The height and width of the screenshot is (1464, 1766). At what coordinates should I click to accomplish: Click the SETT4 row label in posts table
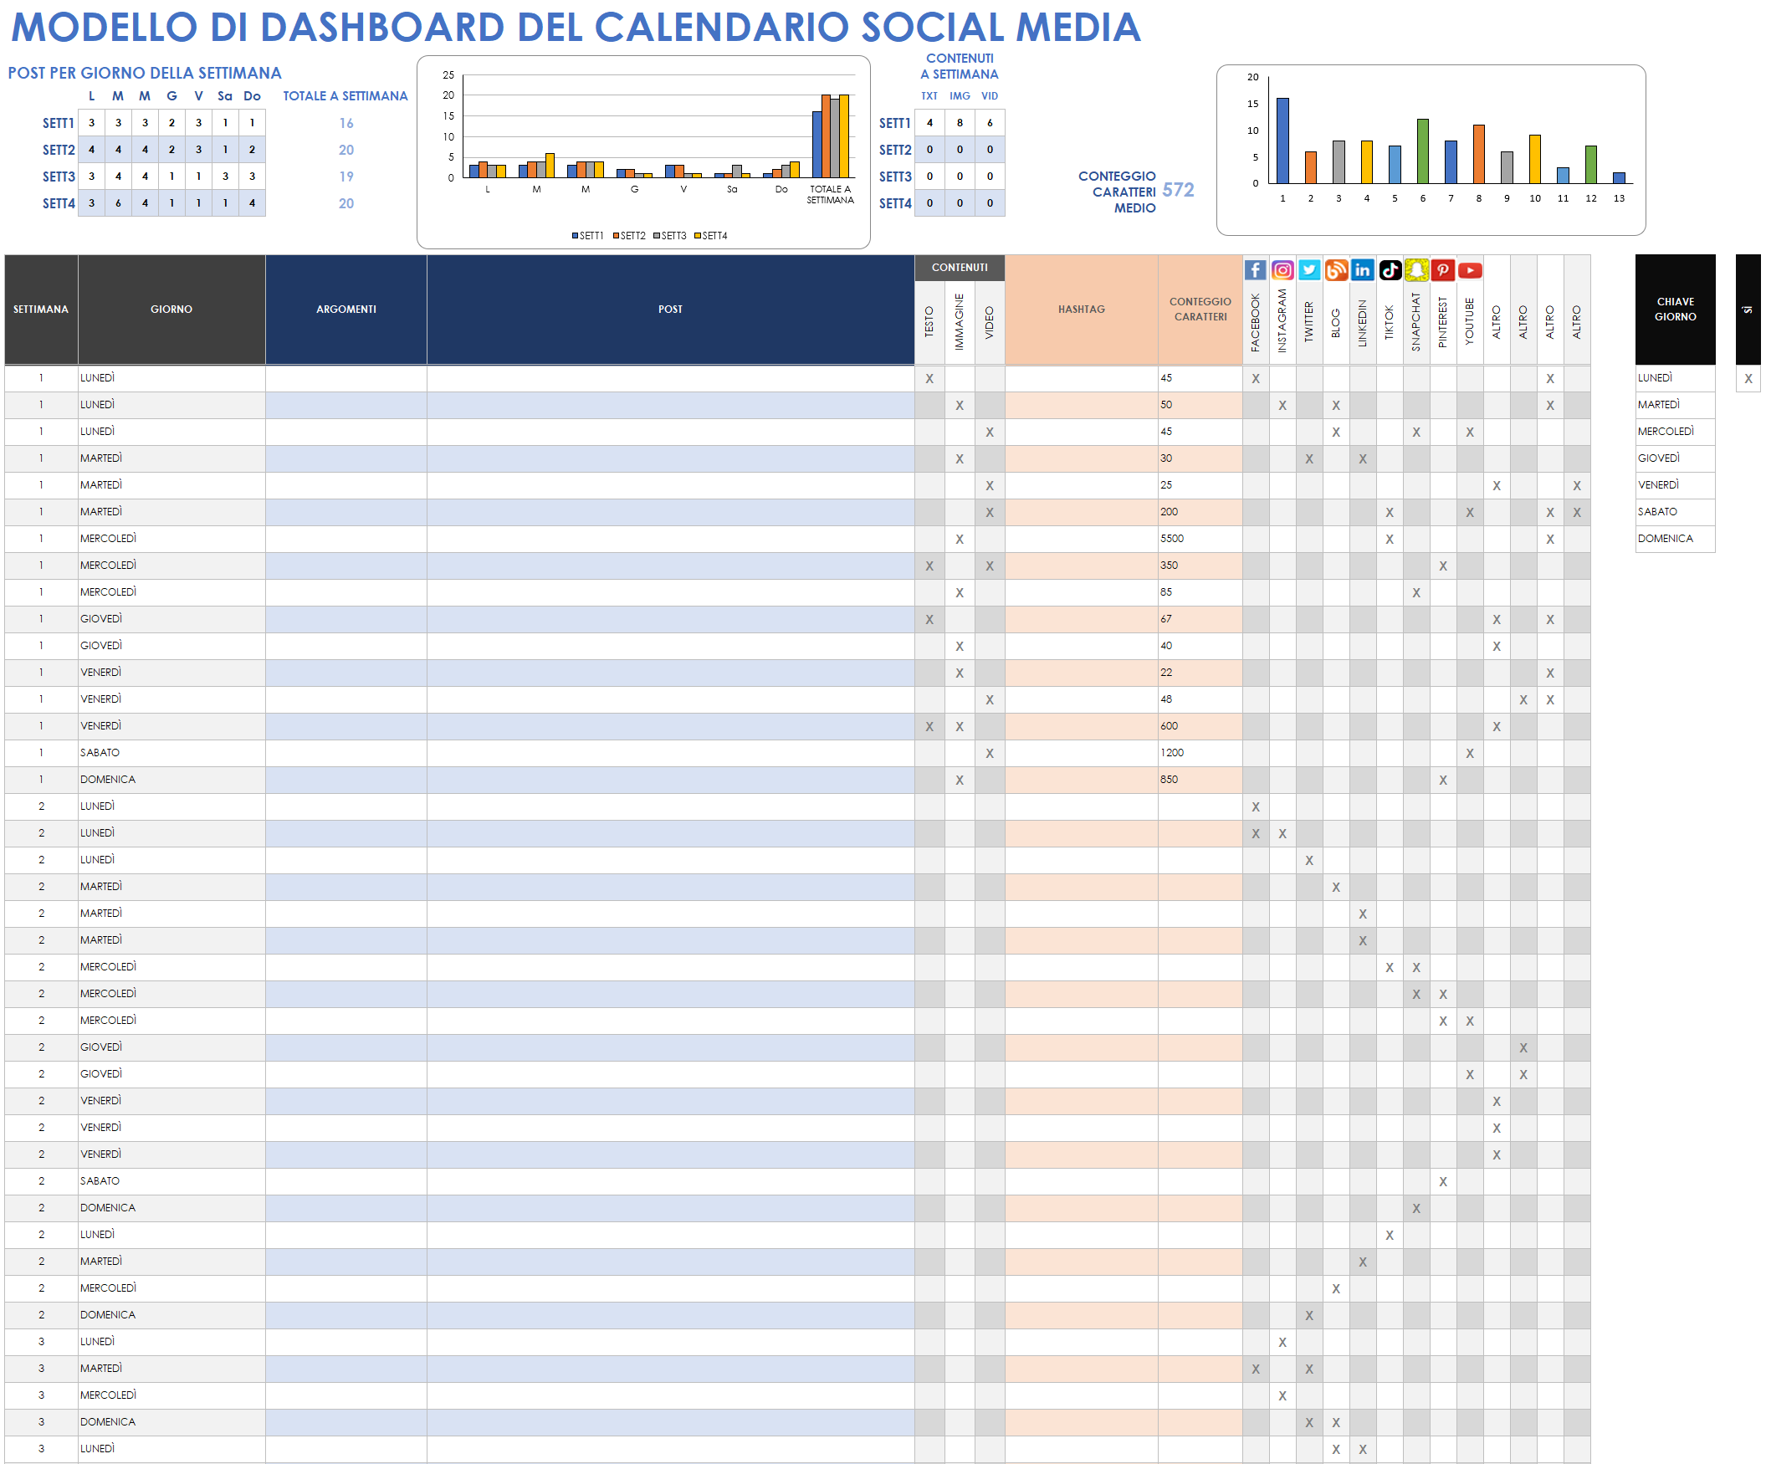click(x=59, y=203)
